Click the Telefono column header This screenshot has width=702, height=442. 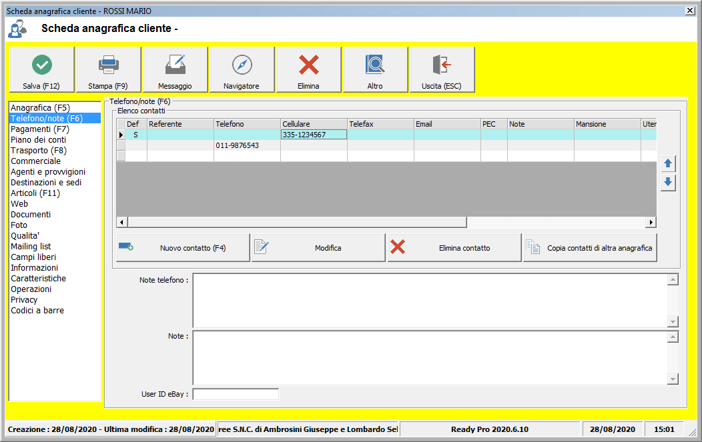[247, 124]
